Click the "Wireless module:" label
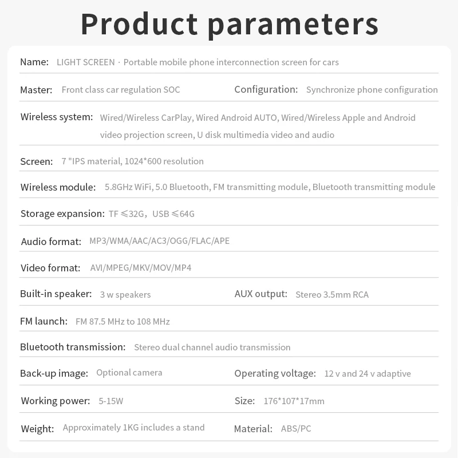This screenshot has height=458, width=458. pos(58,187)
